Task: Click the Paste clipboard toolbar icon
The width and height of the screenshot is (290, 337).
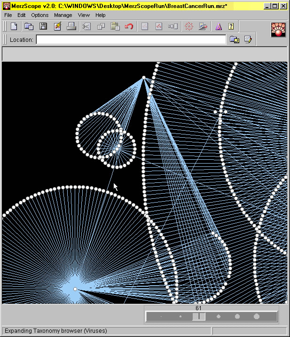Action: click(x=115, y=27)
